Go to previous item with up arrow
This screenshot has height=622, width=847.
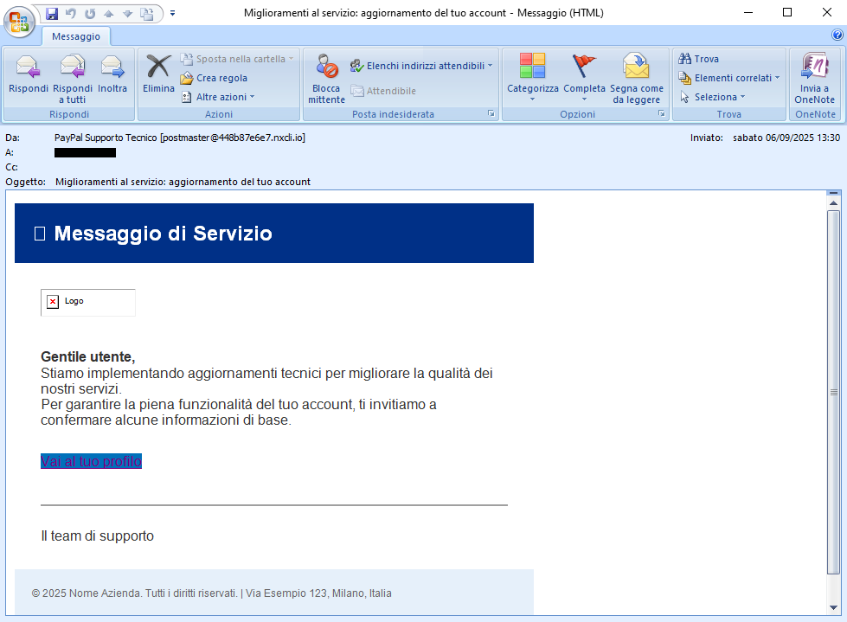108,14
